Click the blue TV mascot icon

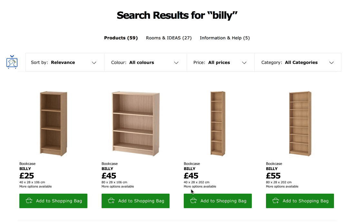[x=12, y=62]
